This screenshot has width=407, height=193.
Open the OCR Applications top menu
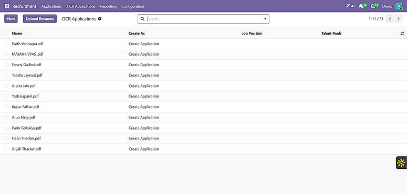point(81,6)
